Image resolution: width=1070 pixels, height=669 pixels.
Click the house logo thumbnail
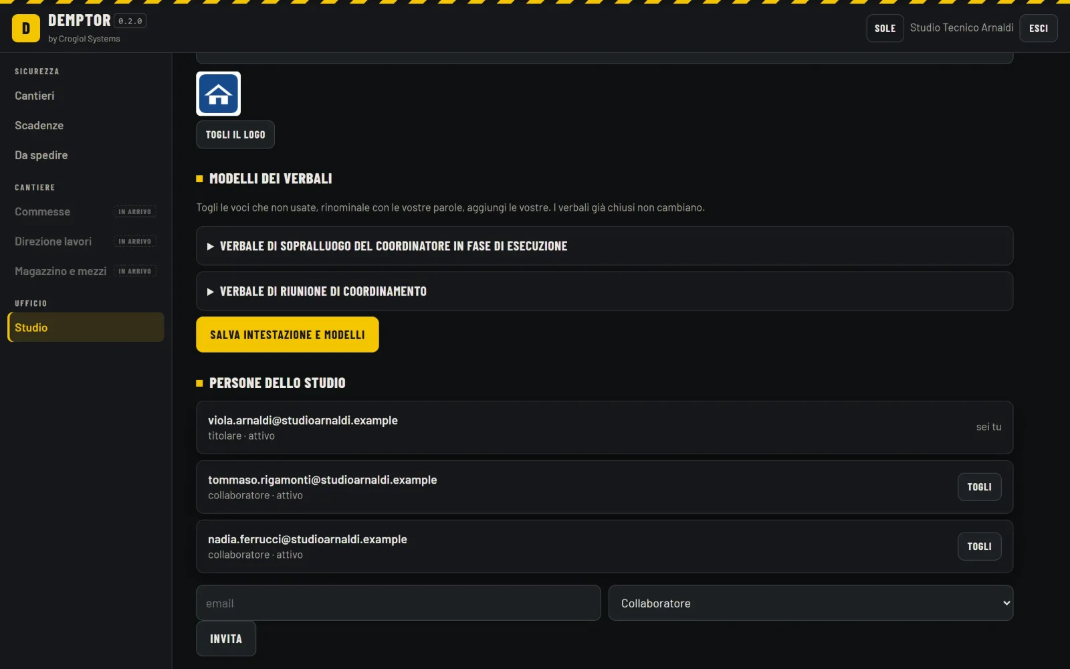pyautogui.click(x=219, y=94)
